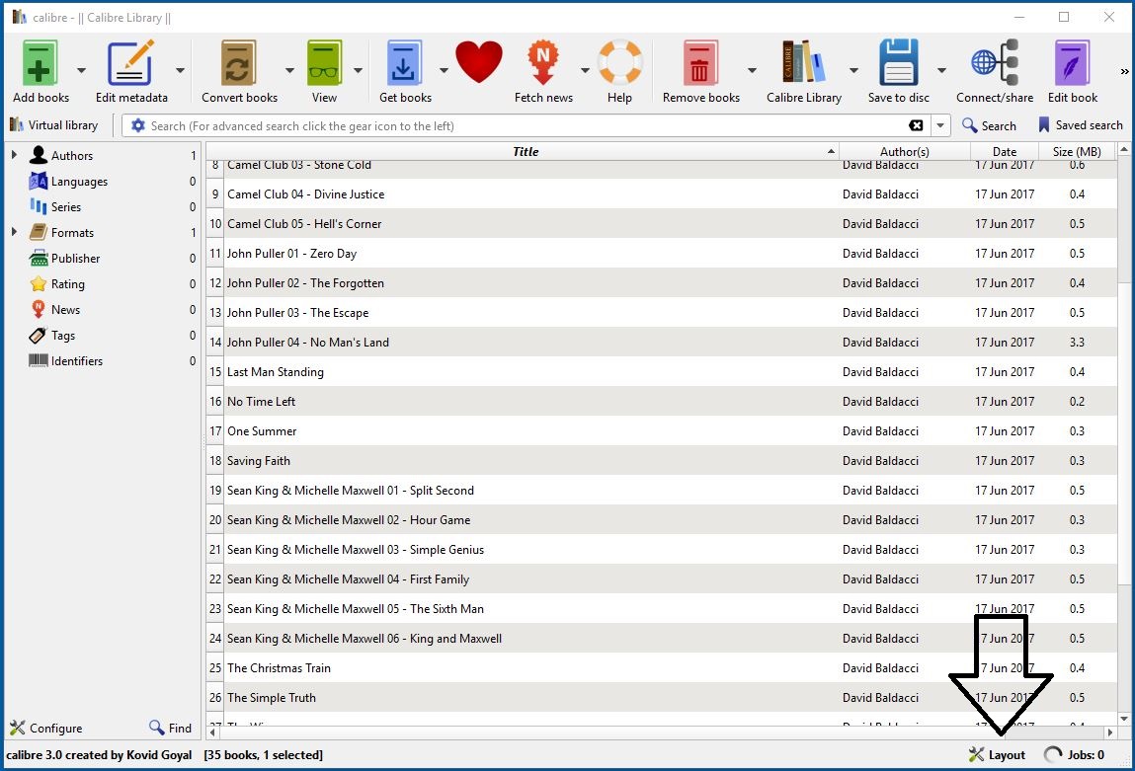Select Identifiers in the tag browser

coord(77,361)
